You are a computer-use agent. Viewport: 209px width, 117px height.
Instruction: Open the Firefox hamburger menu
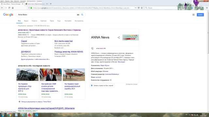click(x=207, y=8)
